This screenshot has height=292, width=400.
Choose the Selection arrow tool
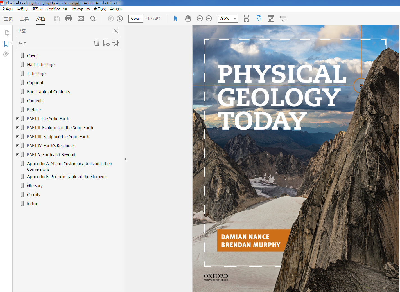click(176, 19)
